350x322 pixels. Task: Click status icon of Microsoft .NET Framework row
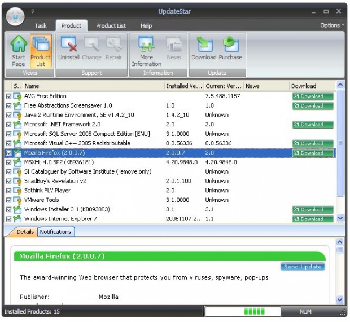click(17, 125)
